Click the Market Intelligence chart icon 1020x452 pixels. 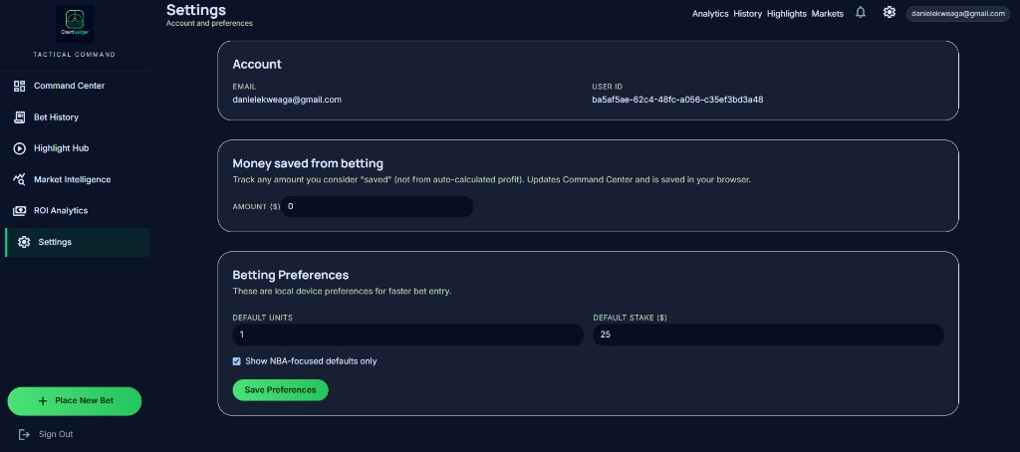coord(20,179)
